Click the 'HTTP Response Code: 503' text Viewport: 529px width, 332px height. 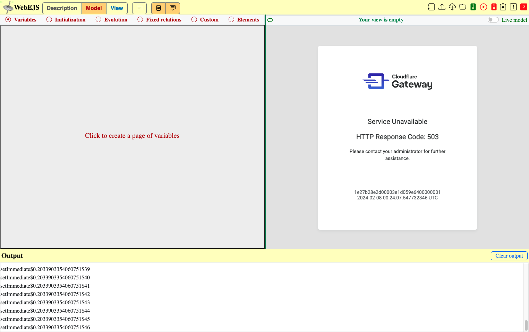click(x=398, y=137)
